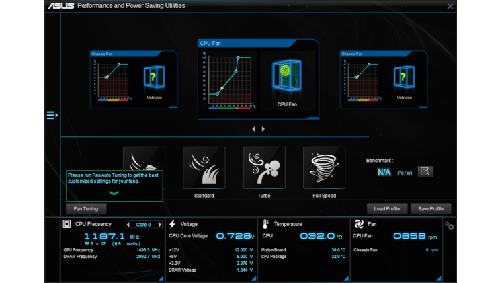502x283 pixels.
Task: Expand the CPU Frequency panel corner triangle
Action: pyautogui.click(x=161, y=278)
